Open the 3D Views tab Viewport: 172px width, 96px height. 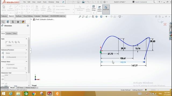pyautogui.click(x=20, y=88)
